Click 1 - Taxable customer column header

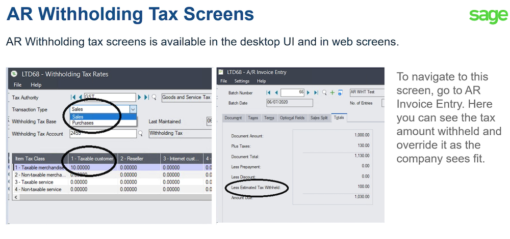(x=93, y=159)
